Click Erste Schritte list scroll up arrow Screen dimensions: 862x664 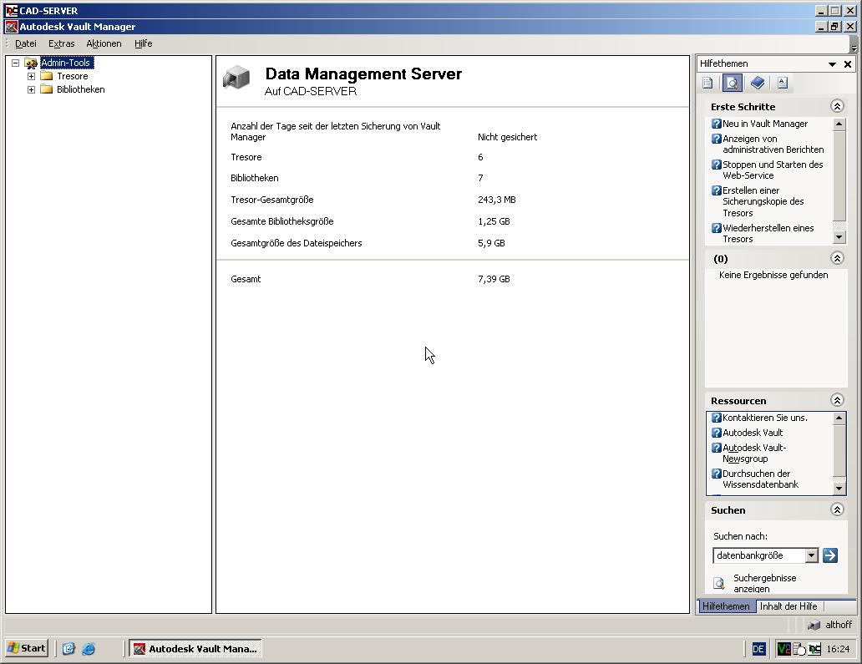click(x=839, y=124)
